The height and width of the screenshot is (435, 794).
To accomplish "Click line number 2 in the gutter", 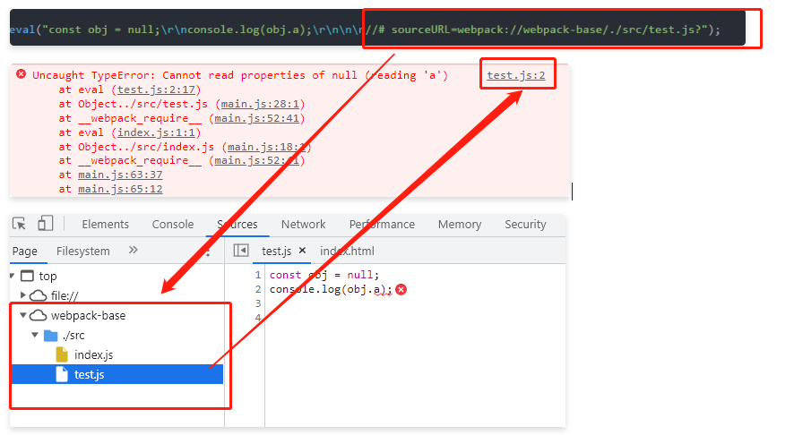I will coord(258,289).
